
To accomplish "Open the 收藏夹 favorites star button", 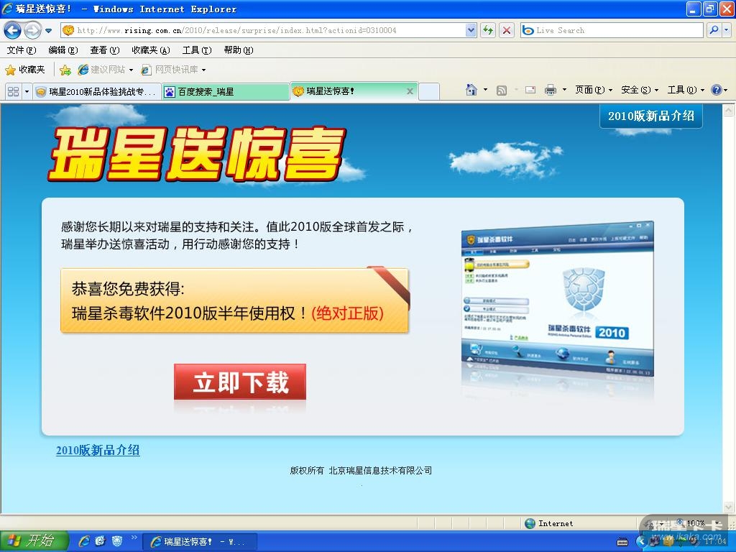I will 25,70.
